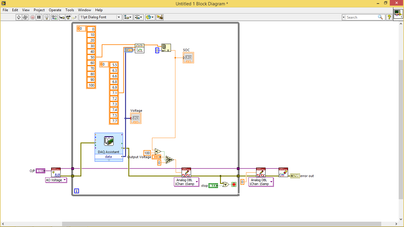
Task: Open the File menu
Action: click(x=5, y=10)
